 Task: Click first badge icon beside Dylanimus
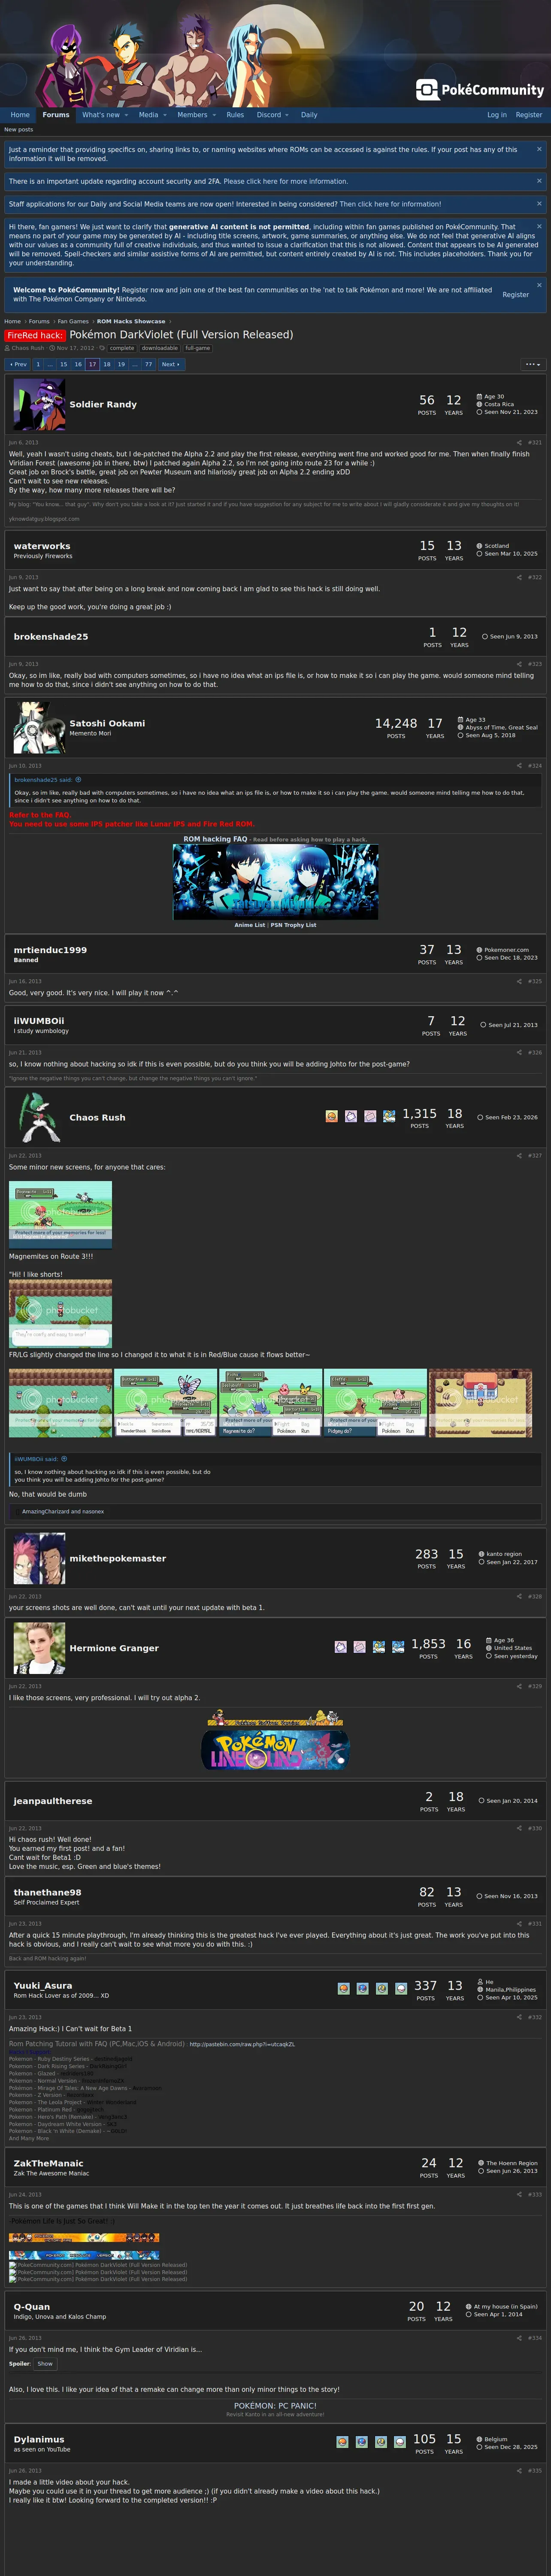(x=343, y=2441)
